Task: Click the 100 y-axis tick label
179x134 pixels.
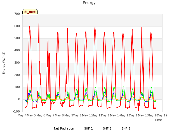Action: [17, 87]
